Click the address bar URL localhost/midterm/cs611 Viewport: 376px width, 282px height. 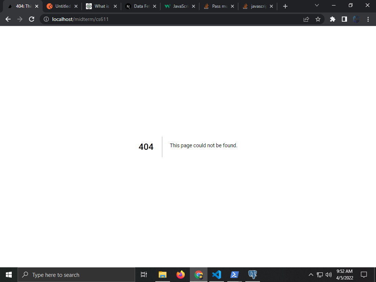[80, 19]
